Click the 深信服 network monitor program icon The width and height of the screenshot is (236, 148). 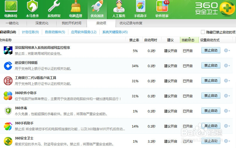click(8, 50)
